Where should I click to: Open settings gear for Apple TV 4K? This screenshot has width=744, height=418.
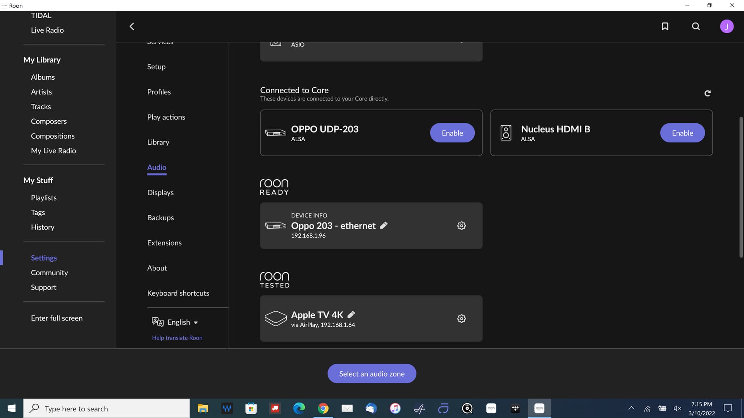pyautogui.click(x=461, y=319)
